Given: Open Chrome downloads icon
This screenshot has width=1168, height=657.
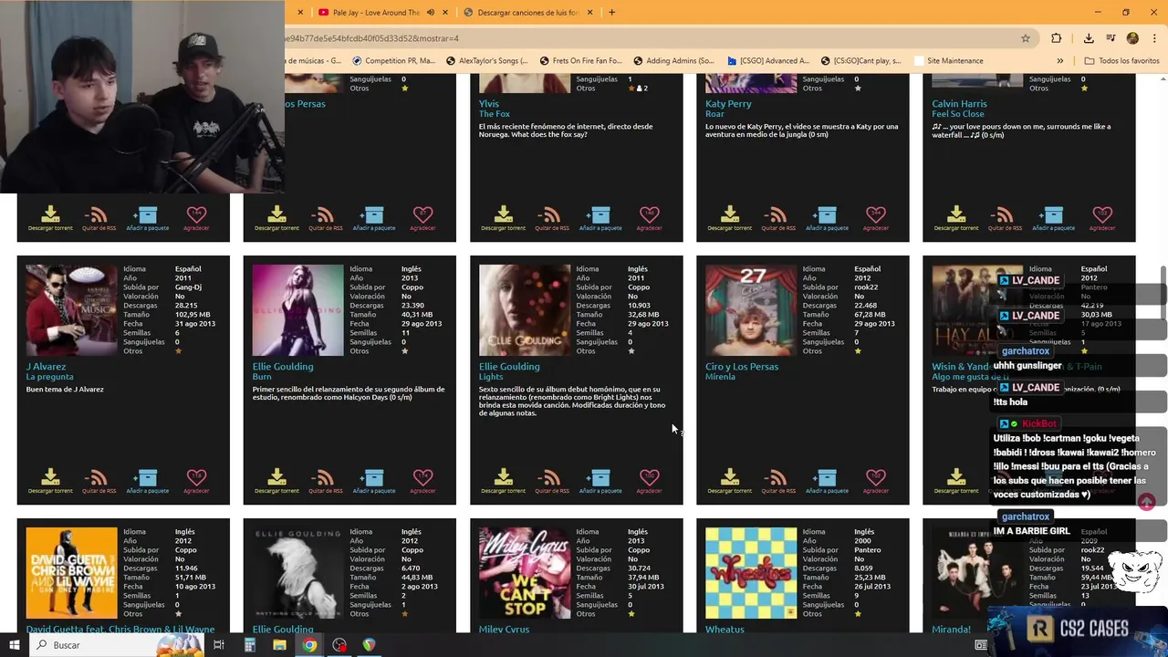Looking at the screenshot, I should [1089, 38].
